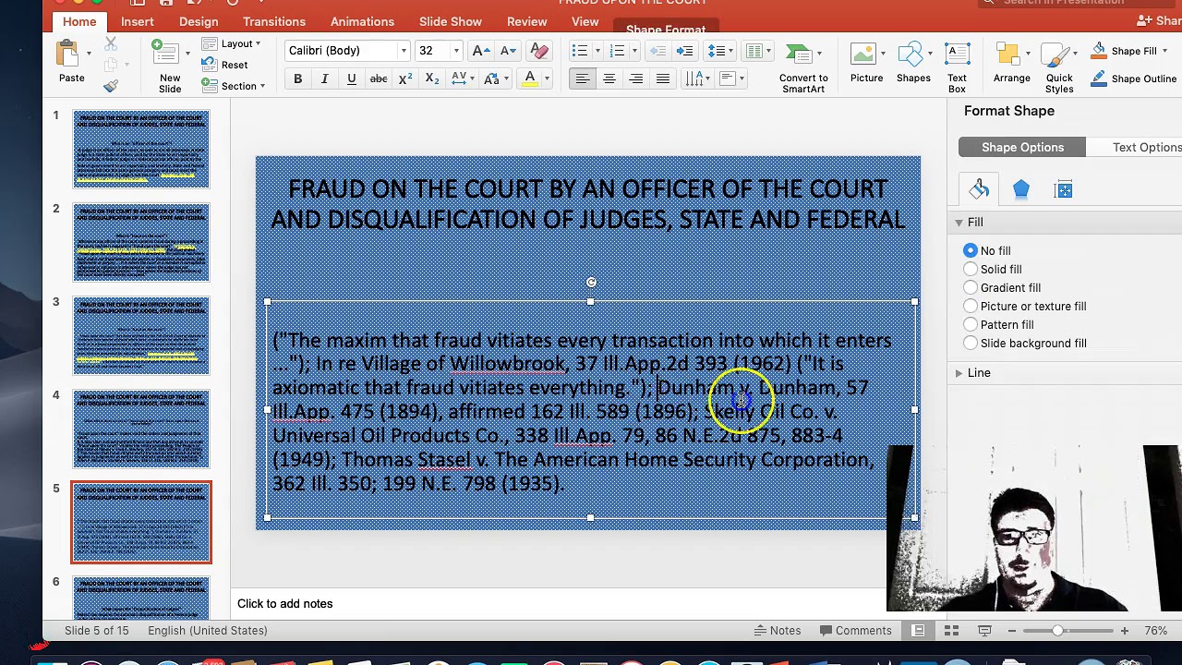Justify the text
1182x665 pixels.
pyautogui.click(x=663, y=79)
